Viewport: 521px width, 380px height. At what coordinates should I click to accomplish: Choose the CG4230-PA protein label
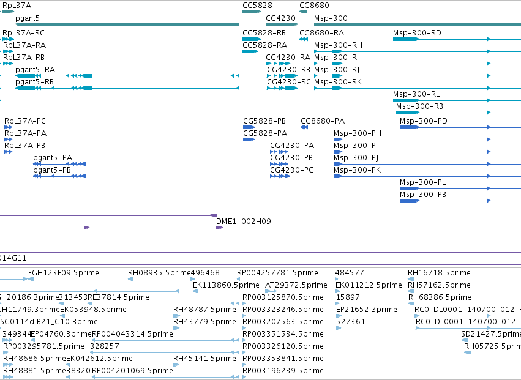coord(292,146)
